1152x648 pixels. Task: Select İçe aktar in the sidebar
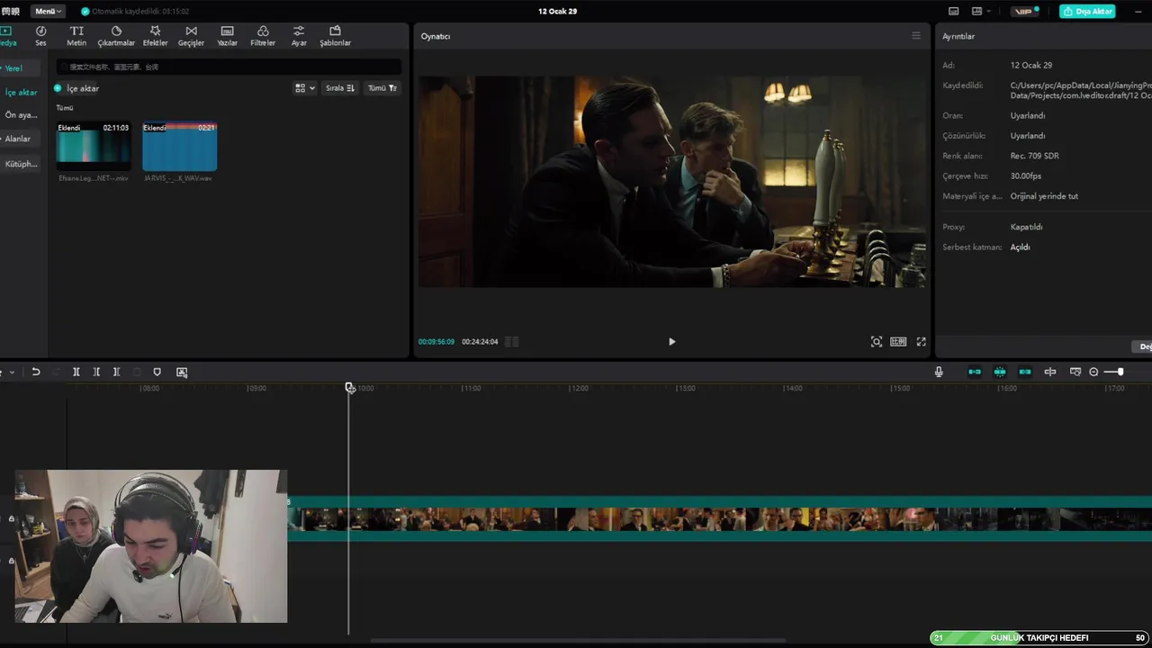(x=21, y=93)
